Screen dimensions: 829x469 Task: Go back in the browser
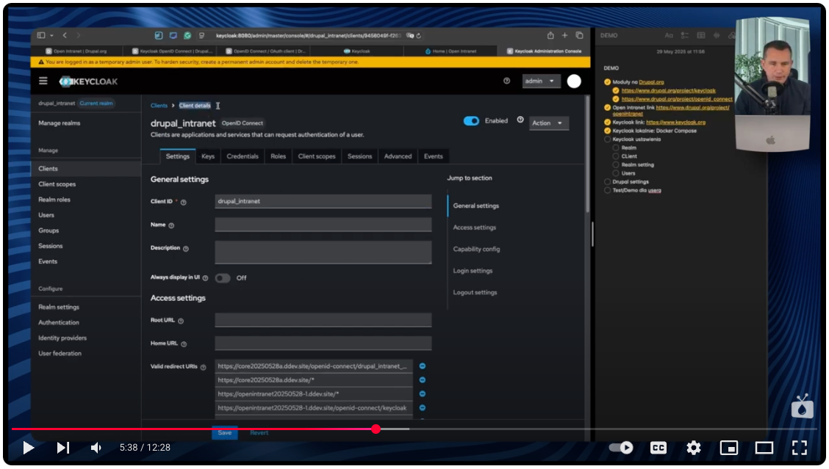(65, 35)
